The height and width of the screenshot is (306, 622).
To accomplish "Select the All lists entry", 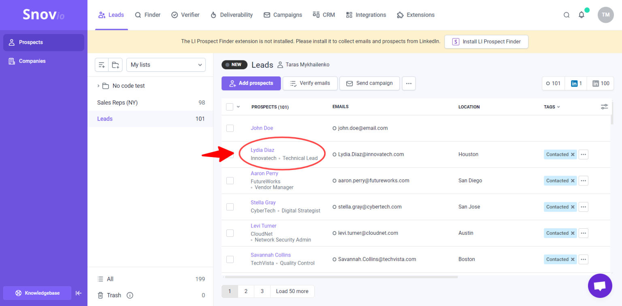I will coord(150,279).
